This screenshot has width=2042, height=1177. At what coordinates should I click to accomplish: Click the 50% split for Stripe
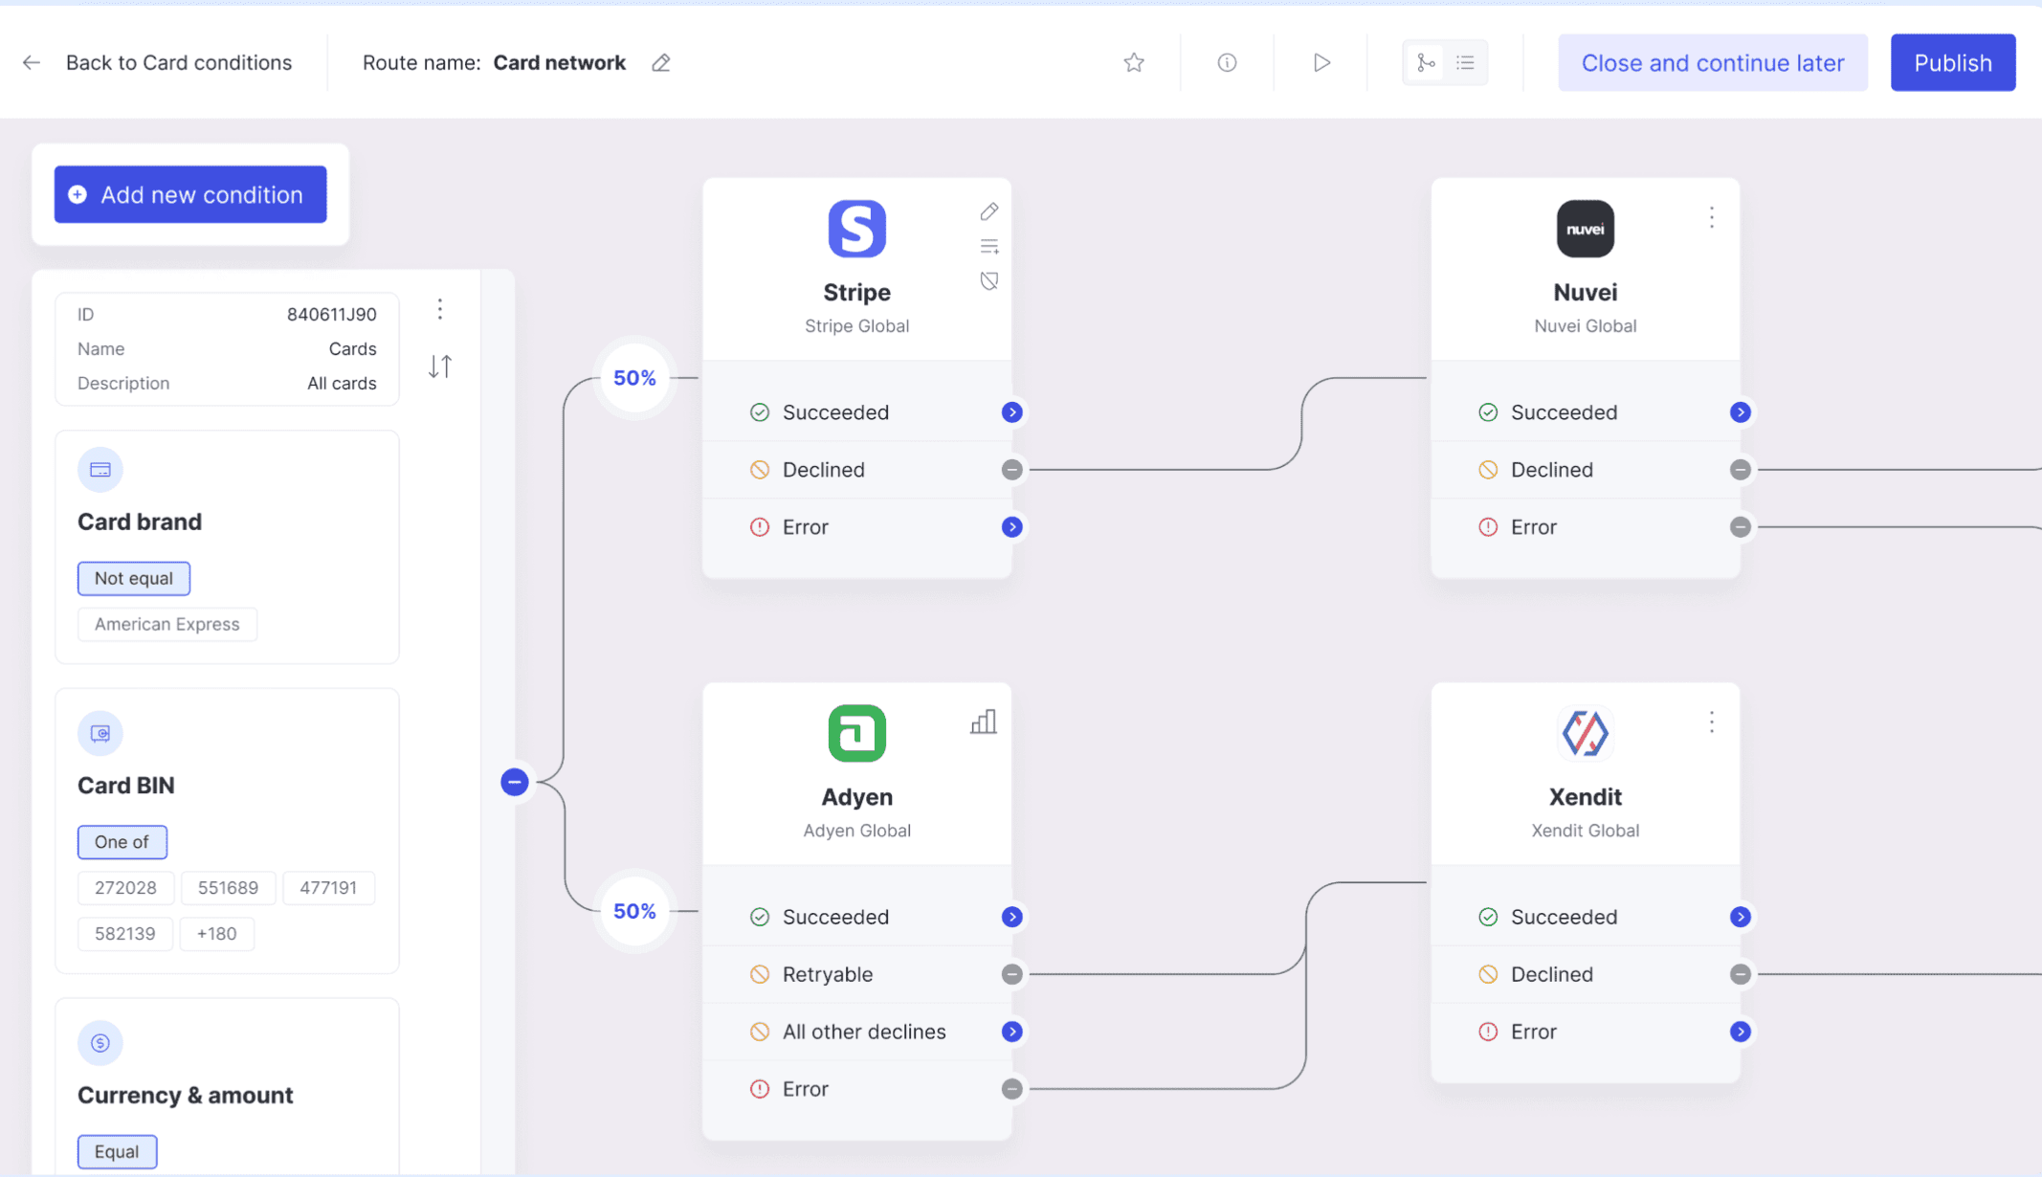coord(634,378)
